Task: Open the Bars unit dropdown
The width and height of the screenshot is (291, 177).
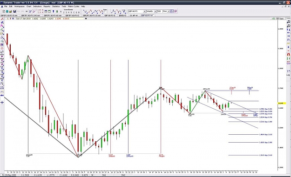Action: pyautogui.click(x=169, y=11)
